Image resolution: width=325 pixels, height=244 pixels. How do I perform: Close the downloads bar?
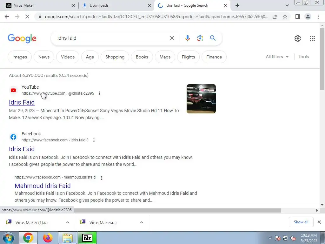point(319,222)
